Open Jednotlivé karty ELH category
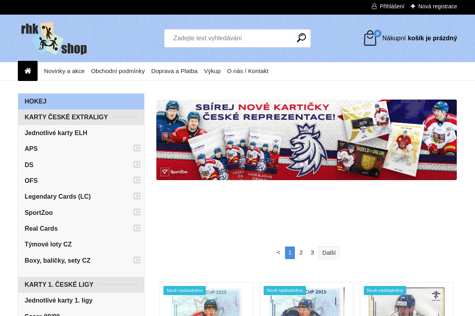The height and width of the screenshot is (316, 475). coord(56,133)
